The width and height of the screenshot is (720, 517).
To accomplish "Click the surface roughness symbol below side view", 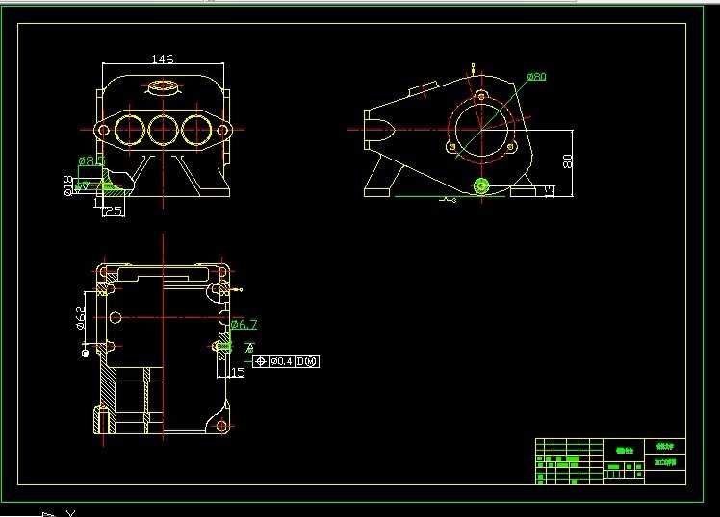I will point(449,200).
